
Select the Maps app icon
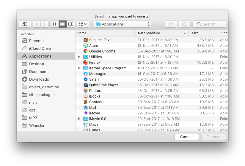[x=85, y=124]
